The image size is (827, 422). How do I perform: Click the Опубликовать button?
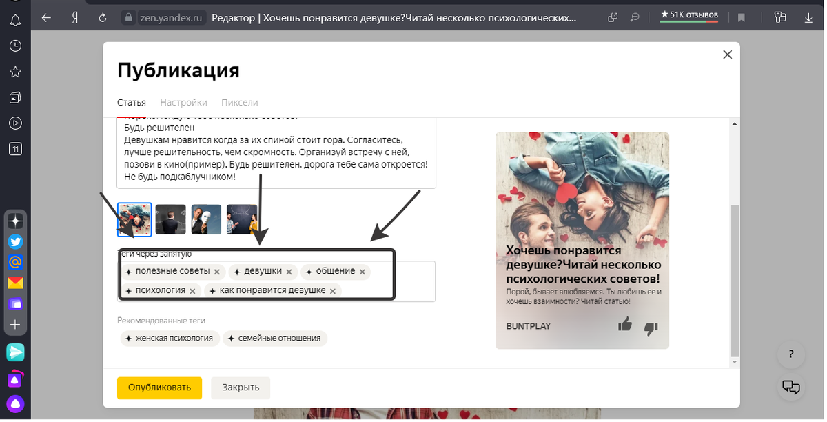[x=159, y=388]
